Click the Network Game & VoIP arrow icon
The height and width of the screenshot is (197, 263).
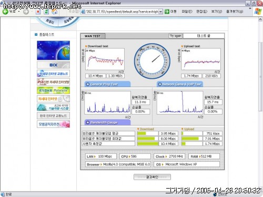tap(160, 85)
